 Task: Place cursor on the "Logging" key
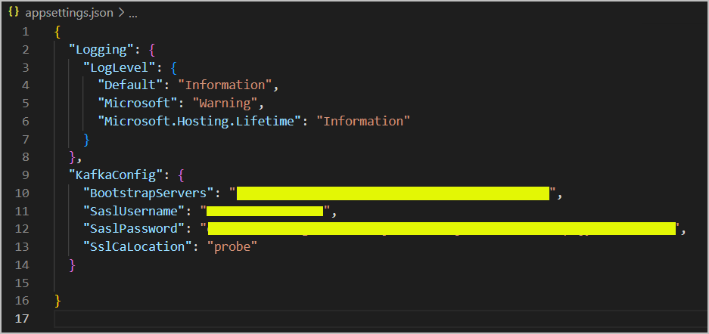click(101, 49)
